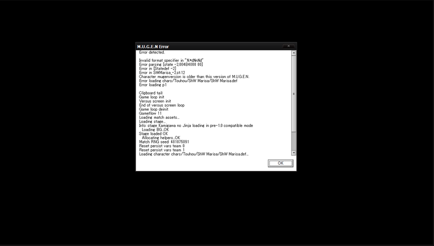Click the 'Loading match assets...' line
Screen dimensions: 434x246
(159, 117)
